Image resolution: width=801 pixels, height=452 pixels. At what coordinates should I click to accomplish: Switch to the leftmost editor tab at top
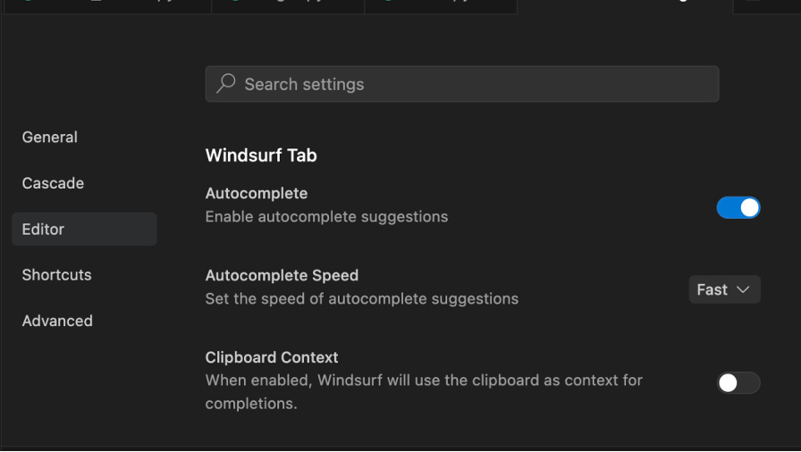(107, 4)
